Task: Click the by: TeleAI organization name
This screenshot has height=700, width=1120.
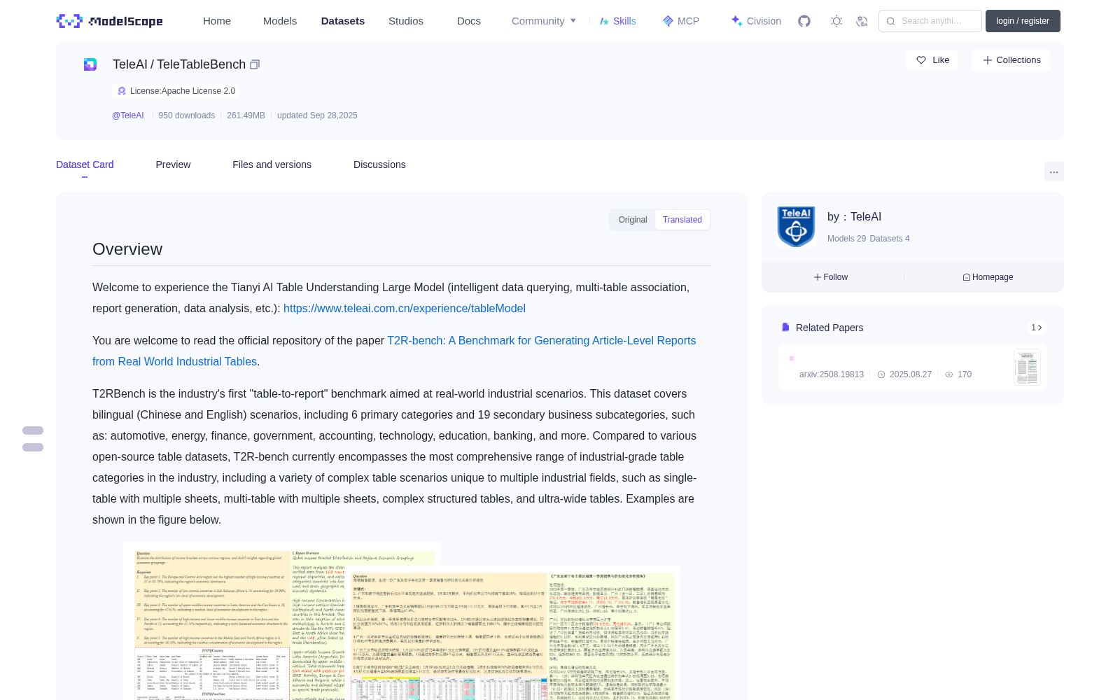Action: (854, 217)
